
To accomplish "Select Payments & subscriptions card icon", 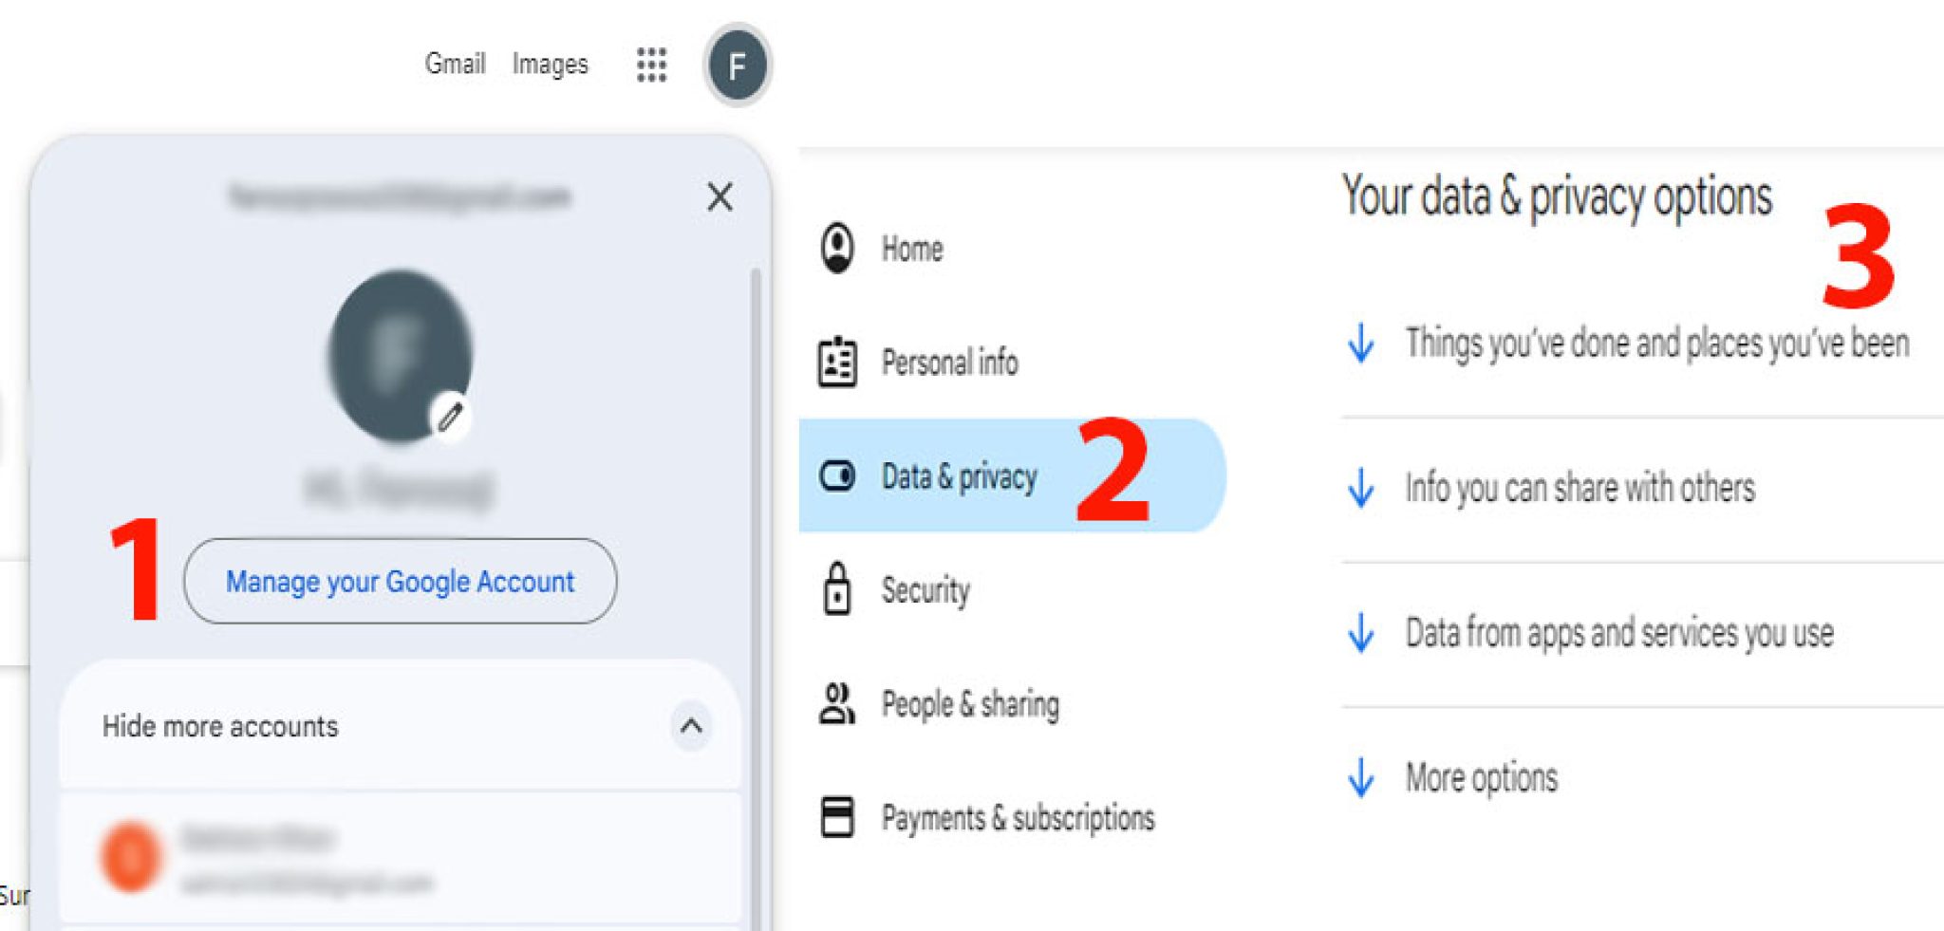I will click(838, 818).
